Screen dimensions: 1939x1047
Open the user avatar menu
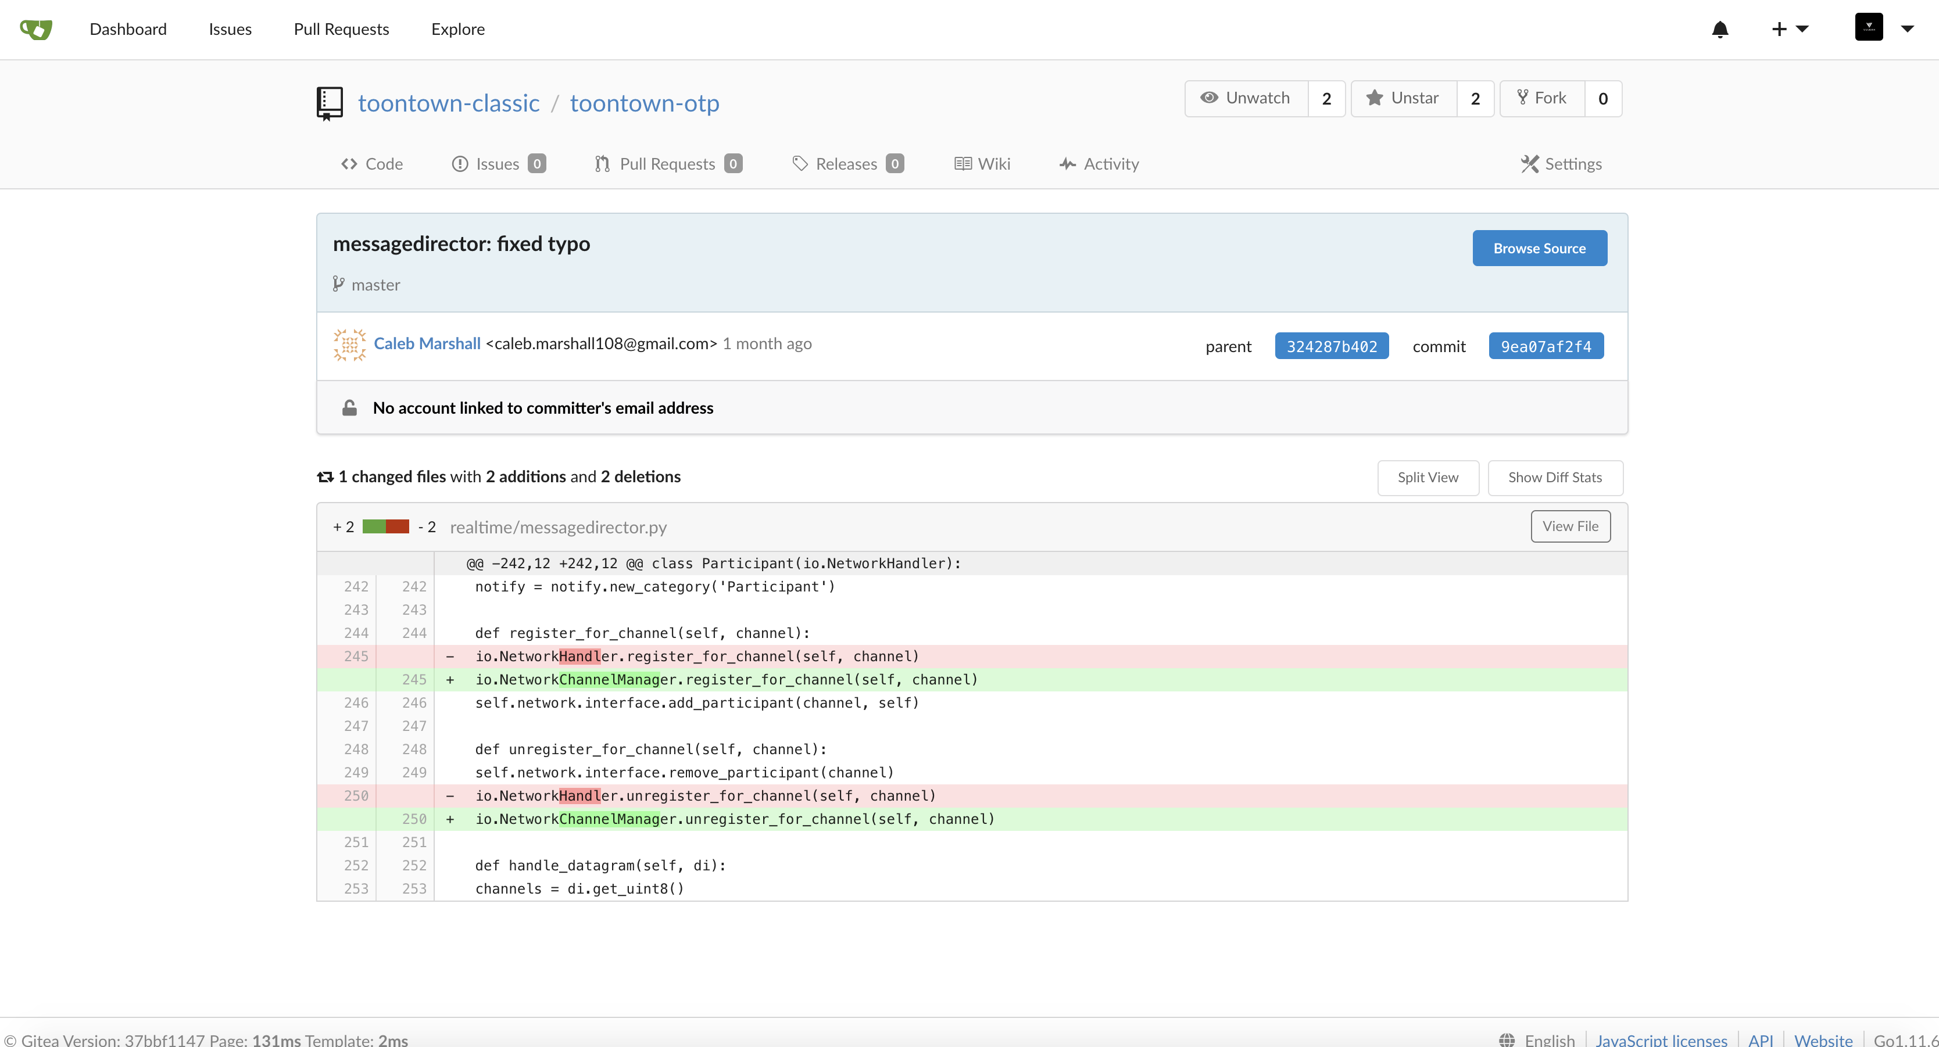[1884, 28]
